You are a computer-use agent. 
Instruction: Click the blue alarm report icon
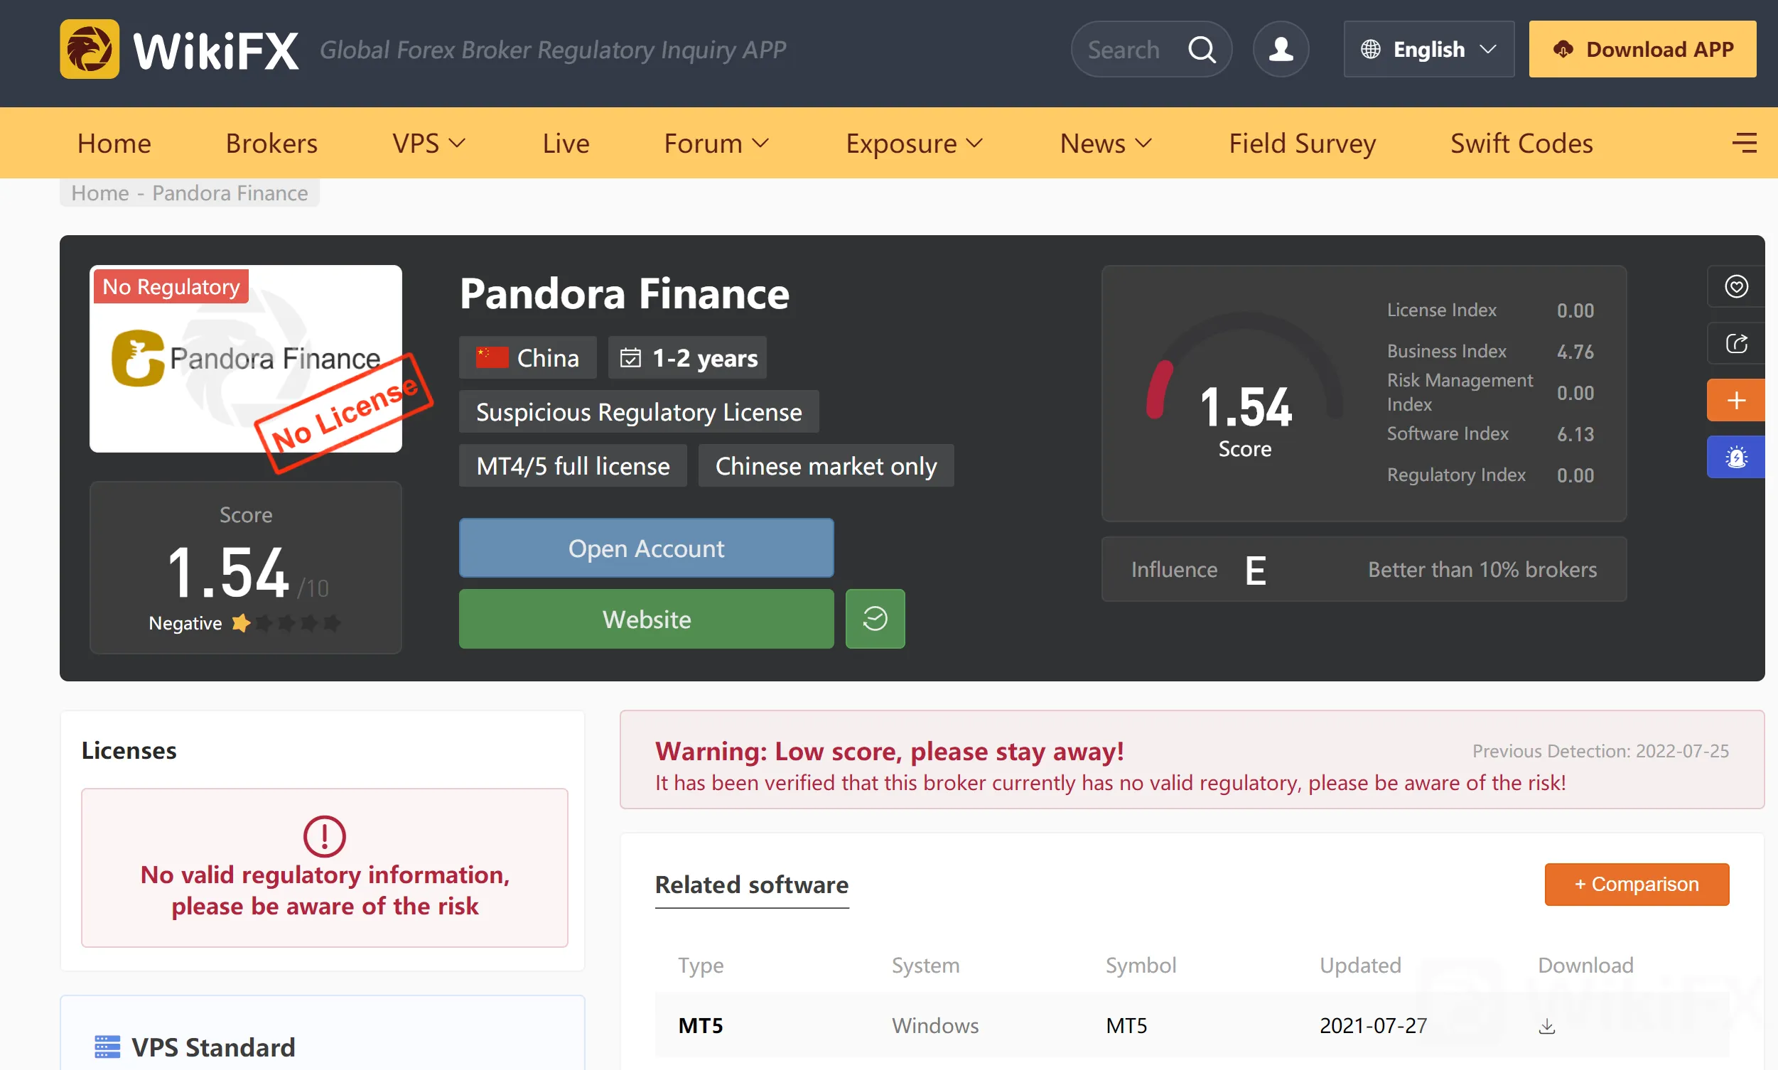[x=1735, y=457]
